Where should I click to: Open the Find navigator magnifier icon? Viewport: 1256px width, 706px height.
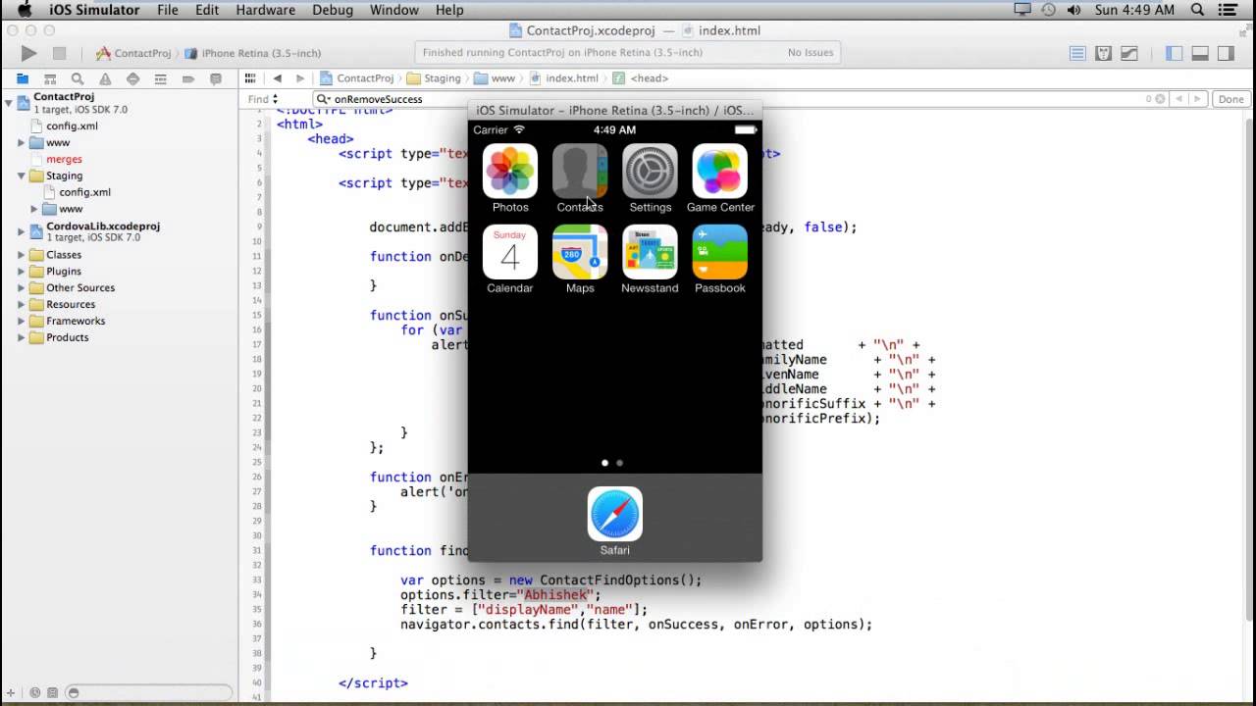pos(78,78)
